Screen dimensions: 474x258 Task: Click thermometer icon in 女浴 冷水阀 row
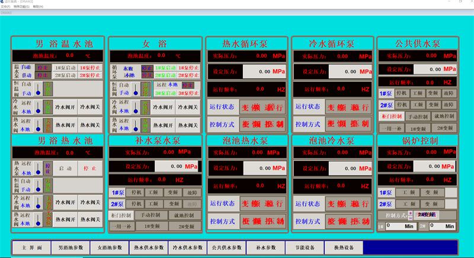pos(135,108)
